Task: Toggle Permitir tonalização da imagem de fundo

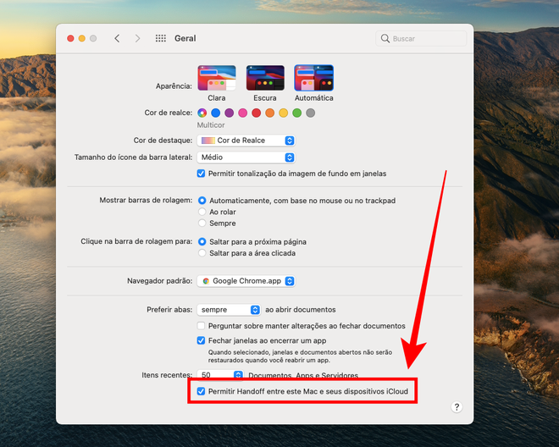Action: coord(201,174)
